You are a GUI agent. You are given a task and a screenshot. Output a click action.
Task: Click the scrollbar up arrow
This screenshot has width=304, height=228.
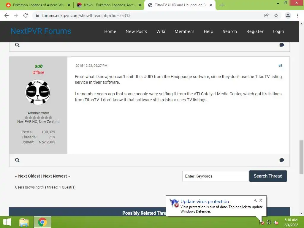point(301,24)
